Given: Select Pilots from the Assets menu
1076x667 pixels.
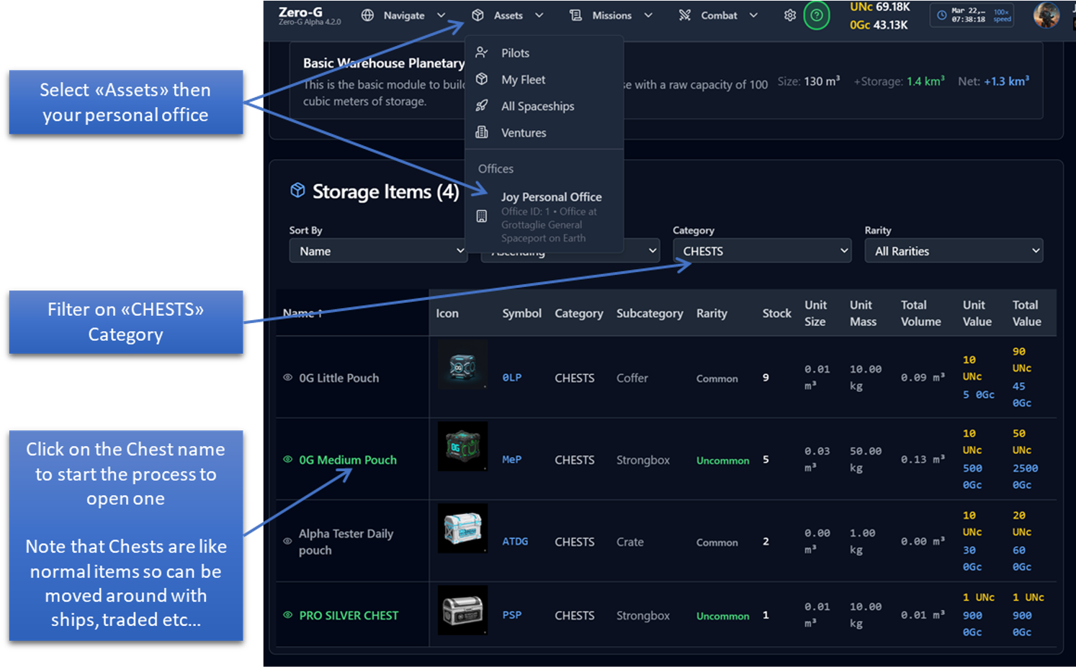Looking at the screenshot, I should coord(515,53).
